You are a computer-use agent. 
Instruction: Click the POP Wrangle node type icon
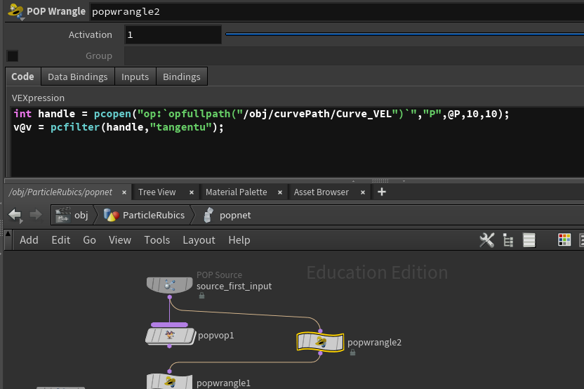coord(13,11)
